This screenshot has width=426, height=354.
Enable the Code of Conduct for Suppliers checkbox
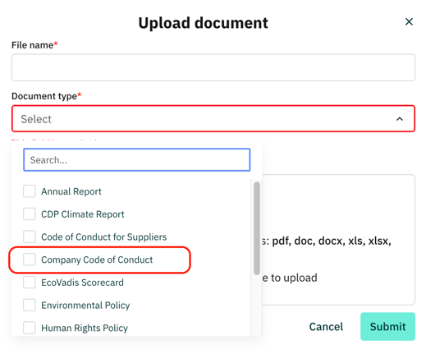pyautogui.click(x=30, y=237)
